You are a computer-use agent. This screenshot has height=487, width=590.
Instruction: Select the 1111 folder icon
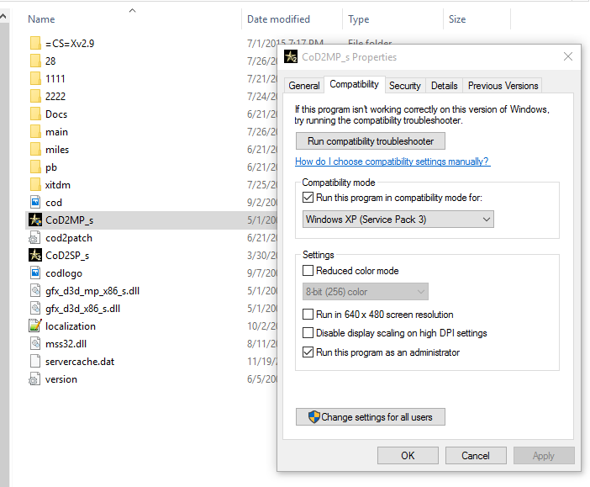(x=35, y=79)
